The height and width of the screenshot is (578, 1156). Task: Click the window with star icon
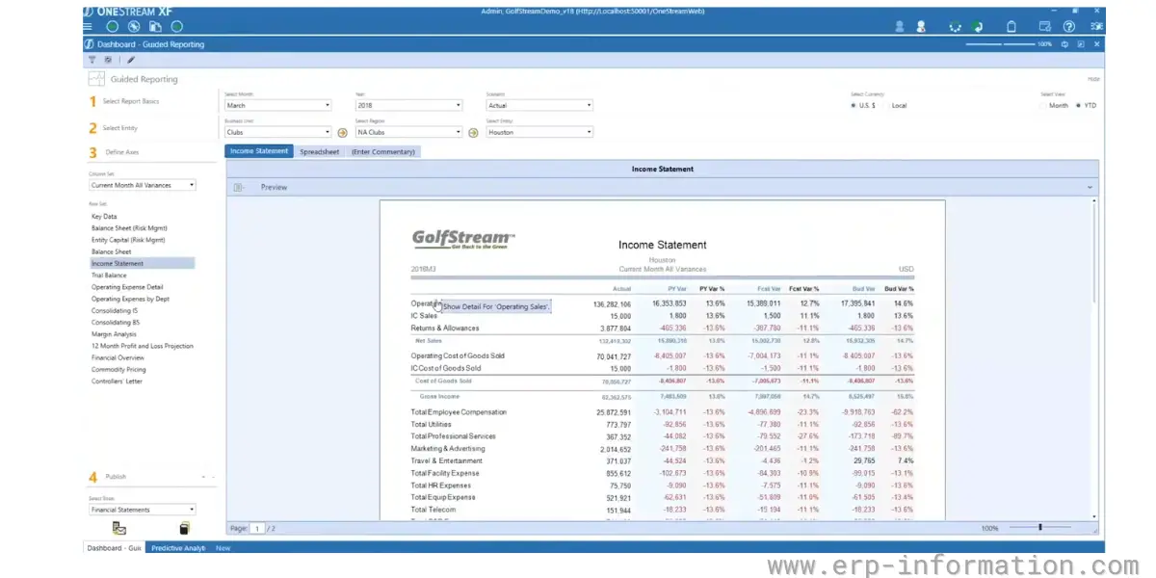pyautogui.click(x=1045, y=27)
